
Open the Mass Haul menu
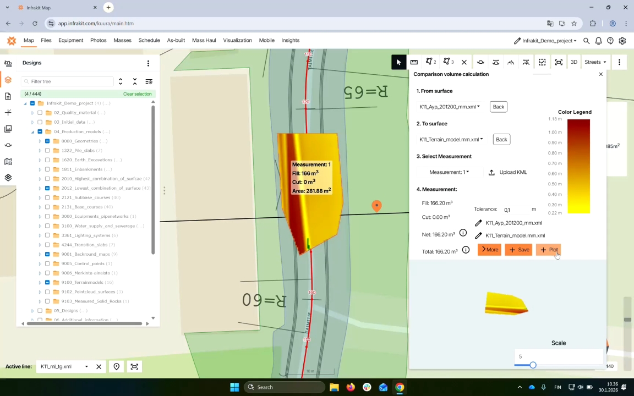[x=204, y=40]
